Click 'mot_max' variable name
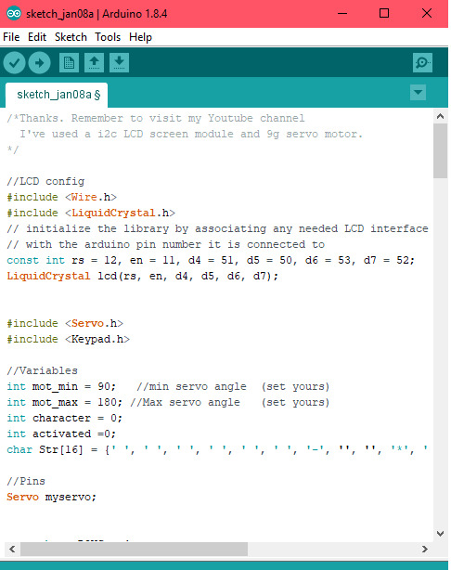 click(55, 402)
